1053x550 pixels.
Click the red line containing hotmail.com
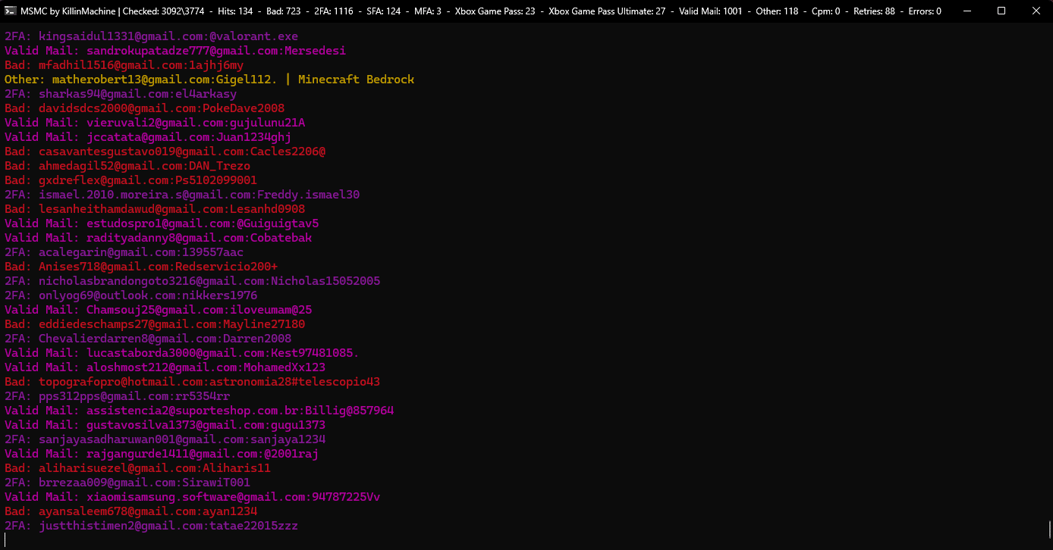click(x=192, y=382)
